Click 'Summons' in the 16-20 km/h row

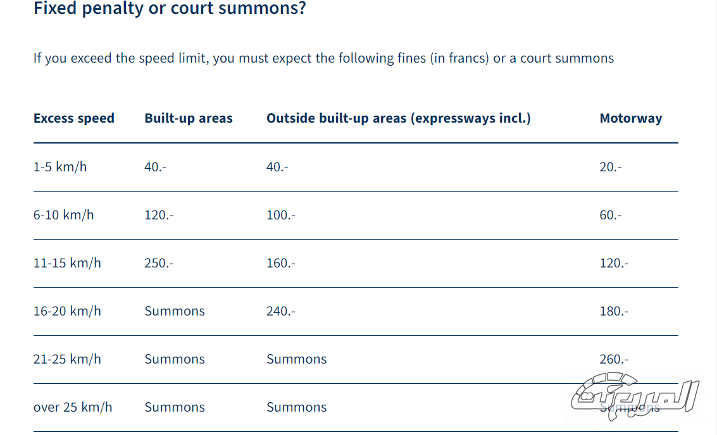175,311
